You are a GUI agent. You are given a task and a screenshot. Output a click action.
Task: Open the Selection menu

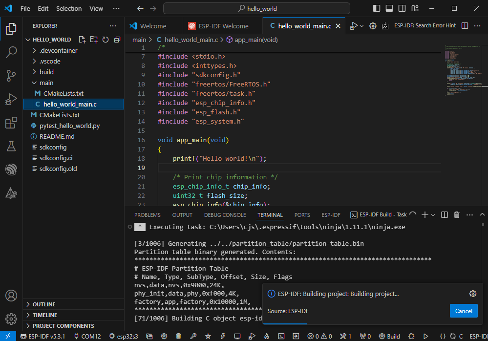69,8
